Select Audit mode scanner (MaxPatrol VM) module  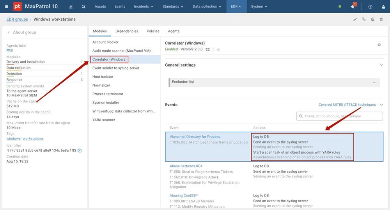(125, 51)
